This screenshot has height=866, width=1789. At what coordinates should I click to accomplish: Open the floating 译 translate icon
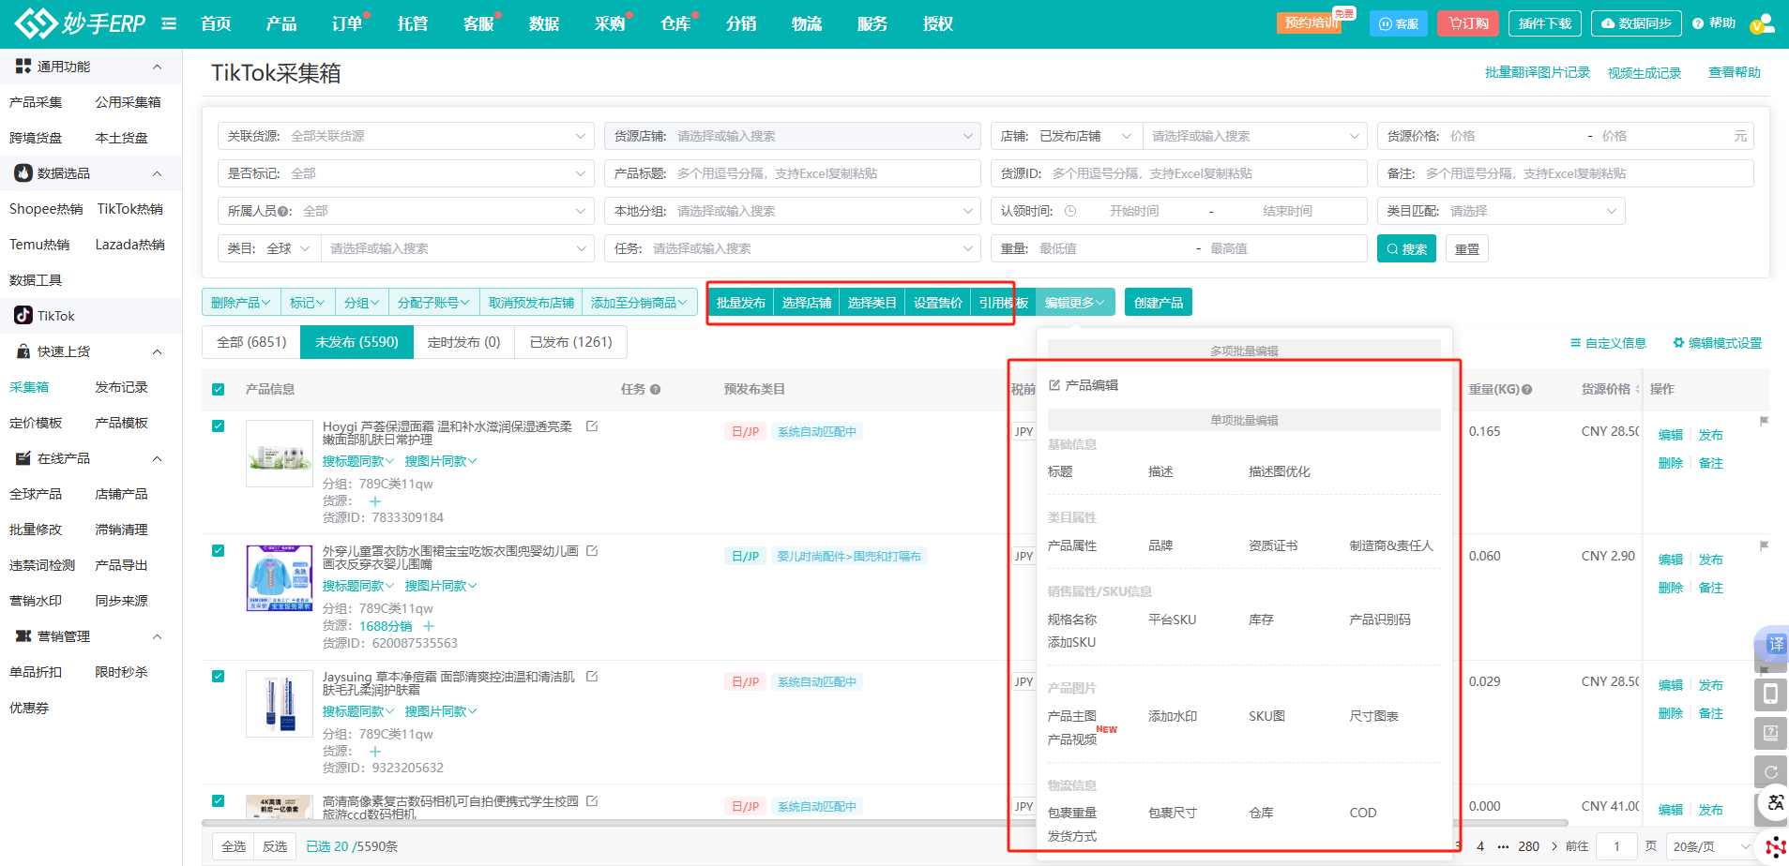1775,644
